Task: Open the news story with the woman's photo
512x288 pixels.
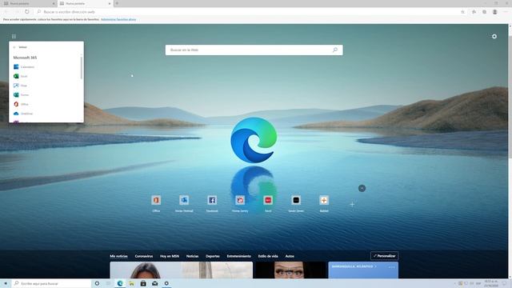Action: click(182, 270)
